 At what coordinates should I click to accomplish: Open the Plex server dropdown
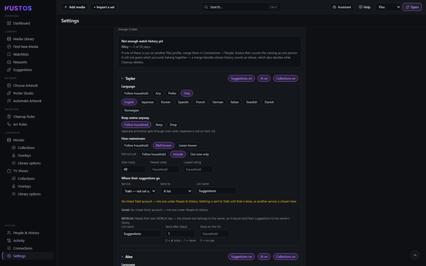[388, 7]
